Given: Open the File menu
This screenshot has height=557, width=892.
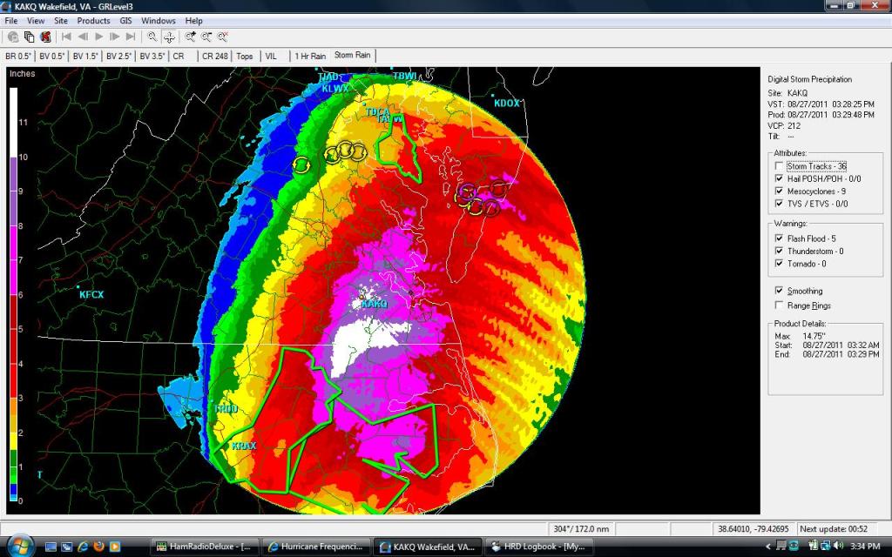Looking at the screenshot, I should pyautogui.click(x=10, y=21).
